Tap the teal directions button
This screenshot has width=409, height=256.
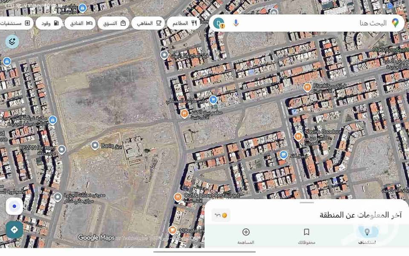[x=14, y=230]
